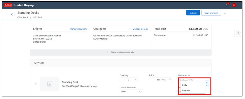Click the item's three-dot vertical menu icon

tap(207, 84)
